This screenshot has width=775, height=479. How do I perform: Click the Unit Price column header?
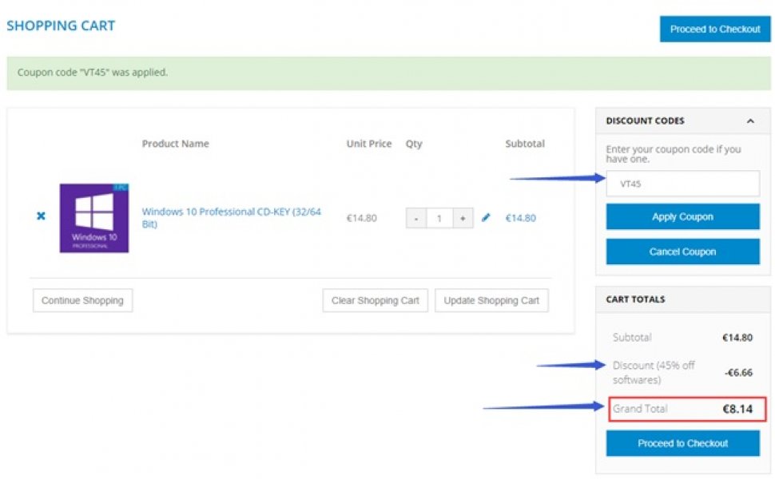click(368, 144)
